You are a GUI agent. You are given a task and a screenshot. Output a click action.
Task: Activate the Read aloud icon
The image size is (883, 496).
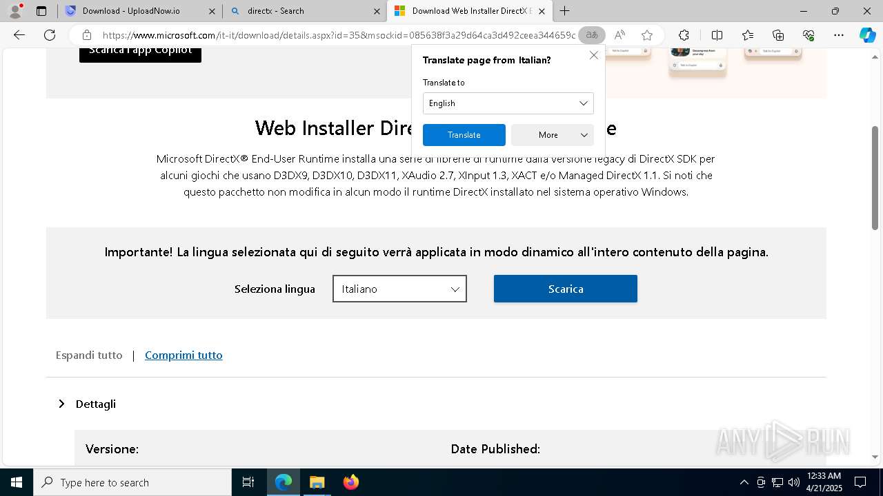pos(619,35)
